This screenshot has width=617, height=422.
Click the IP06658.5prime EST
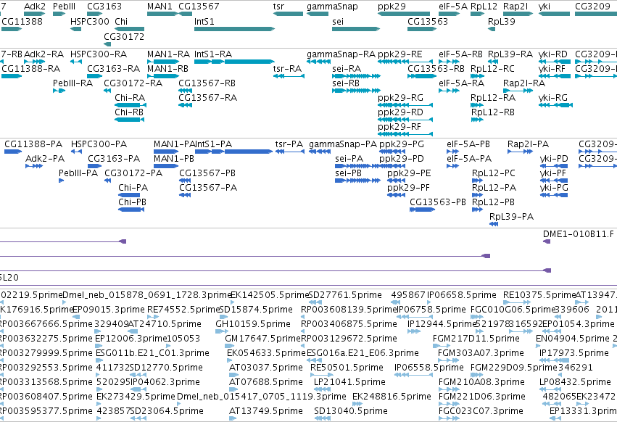click(429, 302)
